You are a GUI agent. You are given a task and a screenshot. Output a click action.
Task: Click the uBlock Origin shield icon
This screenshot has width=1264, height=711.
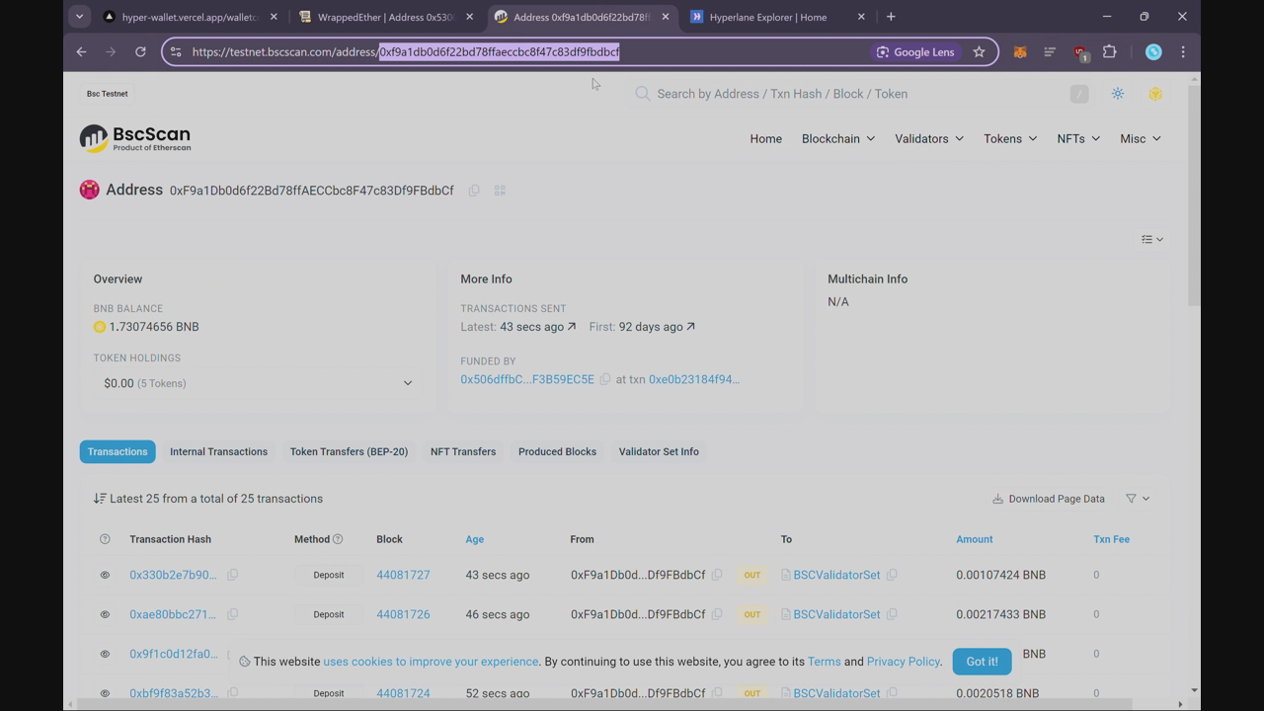click(1080, 52)
